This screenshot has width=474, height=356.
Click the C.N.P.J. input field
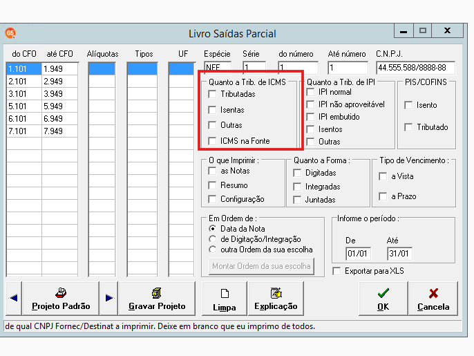click(415, 68)
